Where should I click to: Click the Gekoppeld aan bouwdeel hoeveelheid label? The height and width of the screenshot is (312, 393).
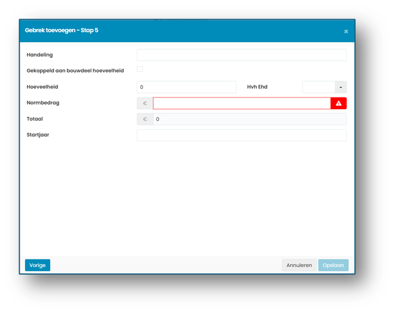coord(75,71)
